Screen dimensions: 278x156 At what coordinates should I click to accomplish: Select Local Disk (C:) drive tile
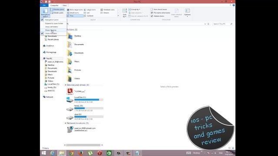pyautogui.click(x=85, y=100)
